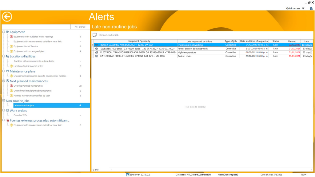Click Database: MP_General_ExamplesDB status text
The width and height of the screenshot is (315, 177).
pos(193,175)
